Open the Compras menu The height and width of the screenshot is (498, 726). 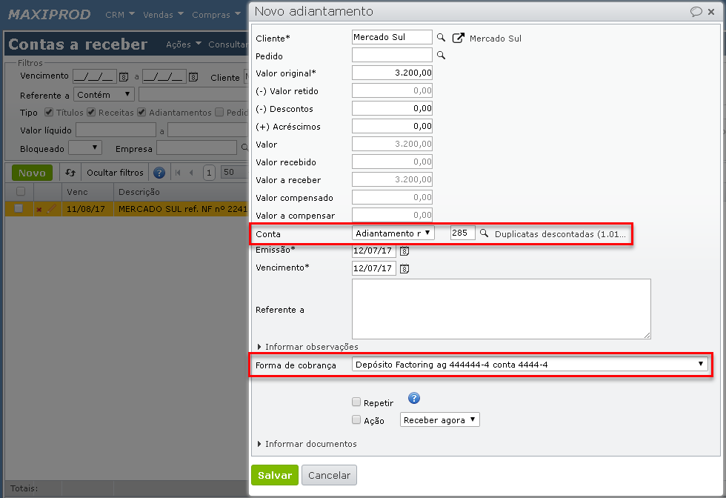click(x=216, y=14)
